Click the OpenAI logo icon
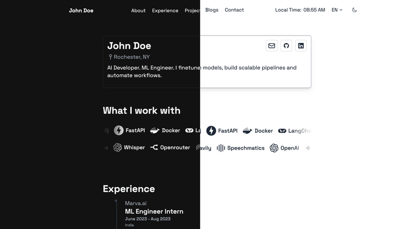 click(x=274, y=148)
